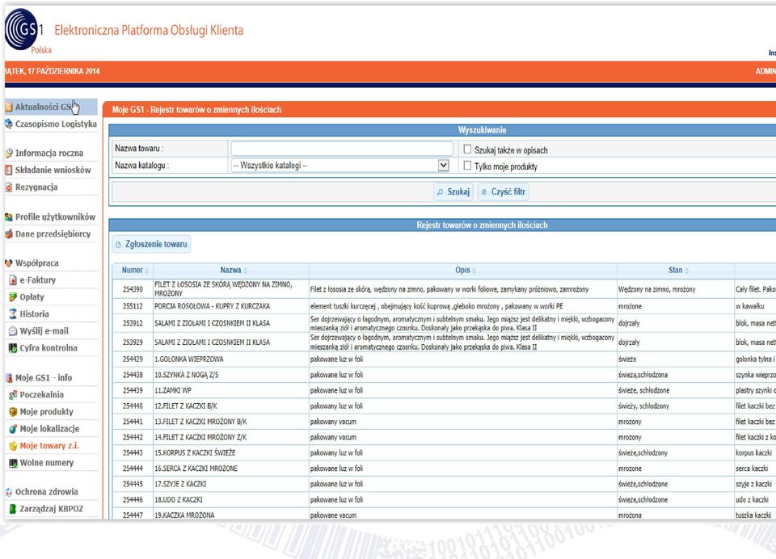Click the Moje GS1 - info icon

8,378
